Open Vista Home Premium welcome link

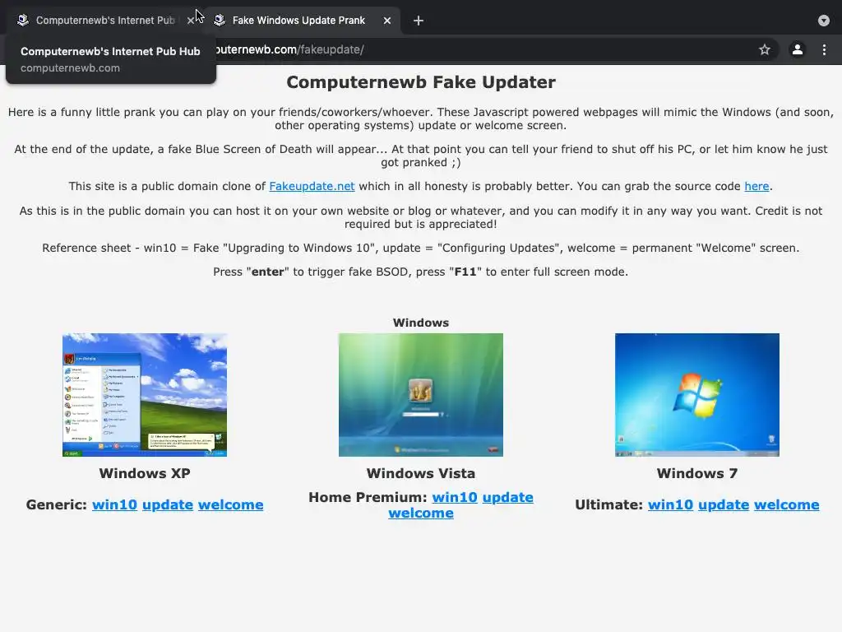pyautogui.click(x=421, y=513)
